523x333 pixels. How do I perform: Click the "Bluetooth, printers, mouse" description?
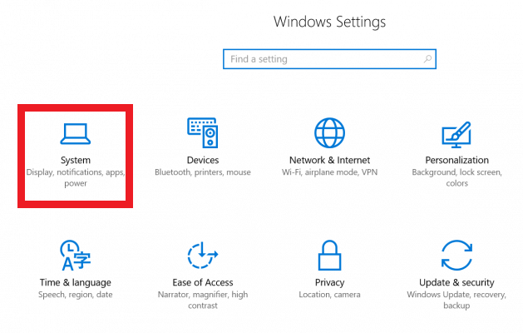coord(203,172)
